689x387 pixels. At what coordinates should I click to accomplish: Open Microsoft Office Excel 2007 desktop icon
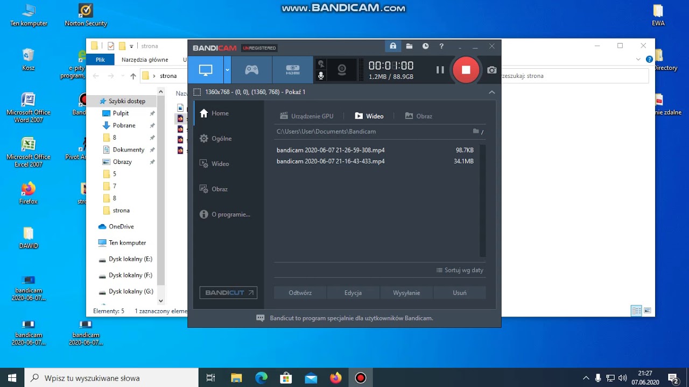[29, 152]
